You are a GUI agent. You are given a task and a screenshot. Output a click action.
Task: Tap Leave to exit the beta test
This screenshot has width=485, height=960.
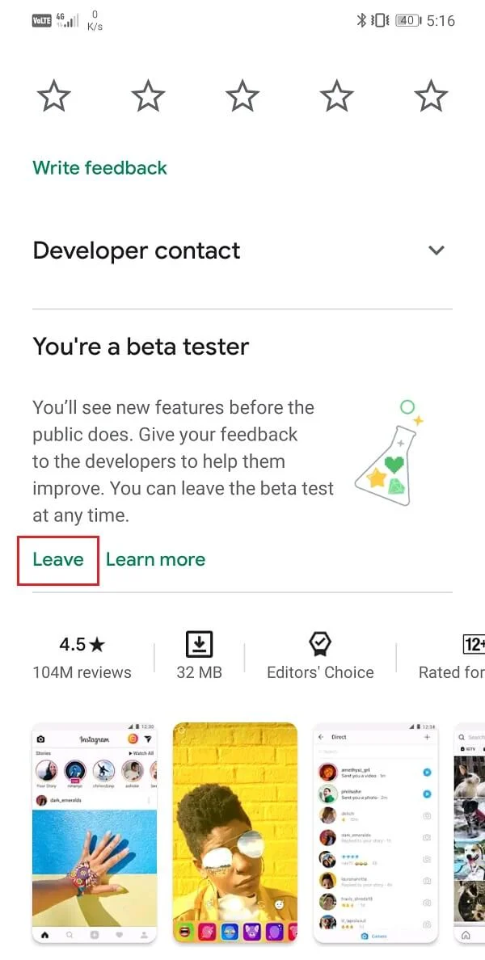point(57,559)
